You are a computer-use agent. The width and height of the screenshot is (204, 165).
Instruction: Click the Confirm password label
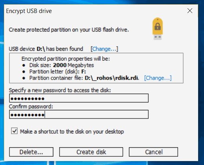click(31, 106)
